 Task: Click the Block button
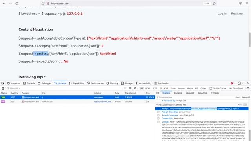(238, 98)
